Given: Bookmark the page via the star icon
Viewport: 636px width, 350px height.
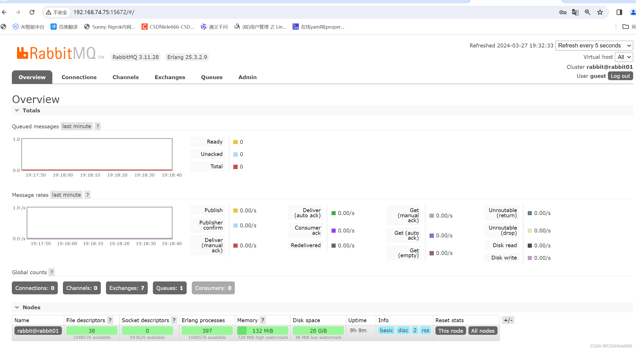Looking at the screenshot, I should (600, 12).
